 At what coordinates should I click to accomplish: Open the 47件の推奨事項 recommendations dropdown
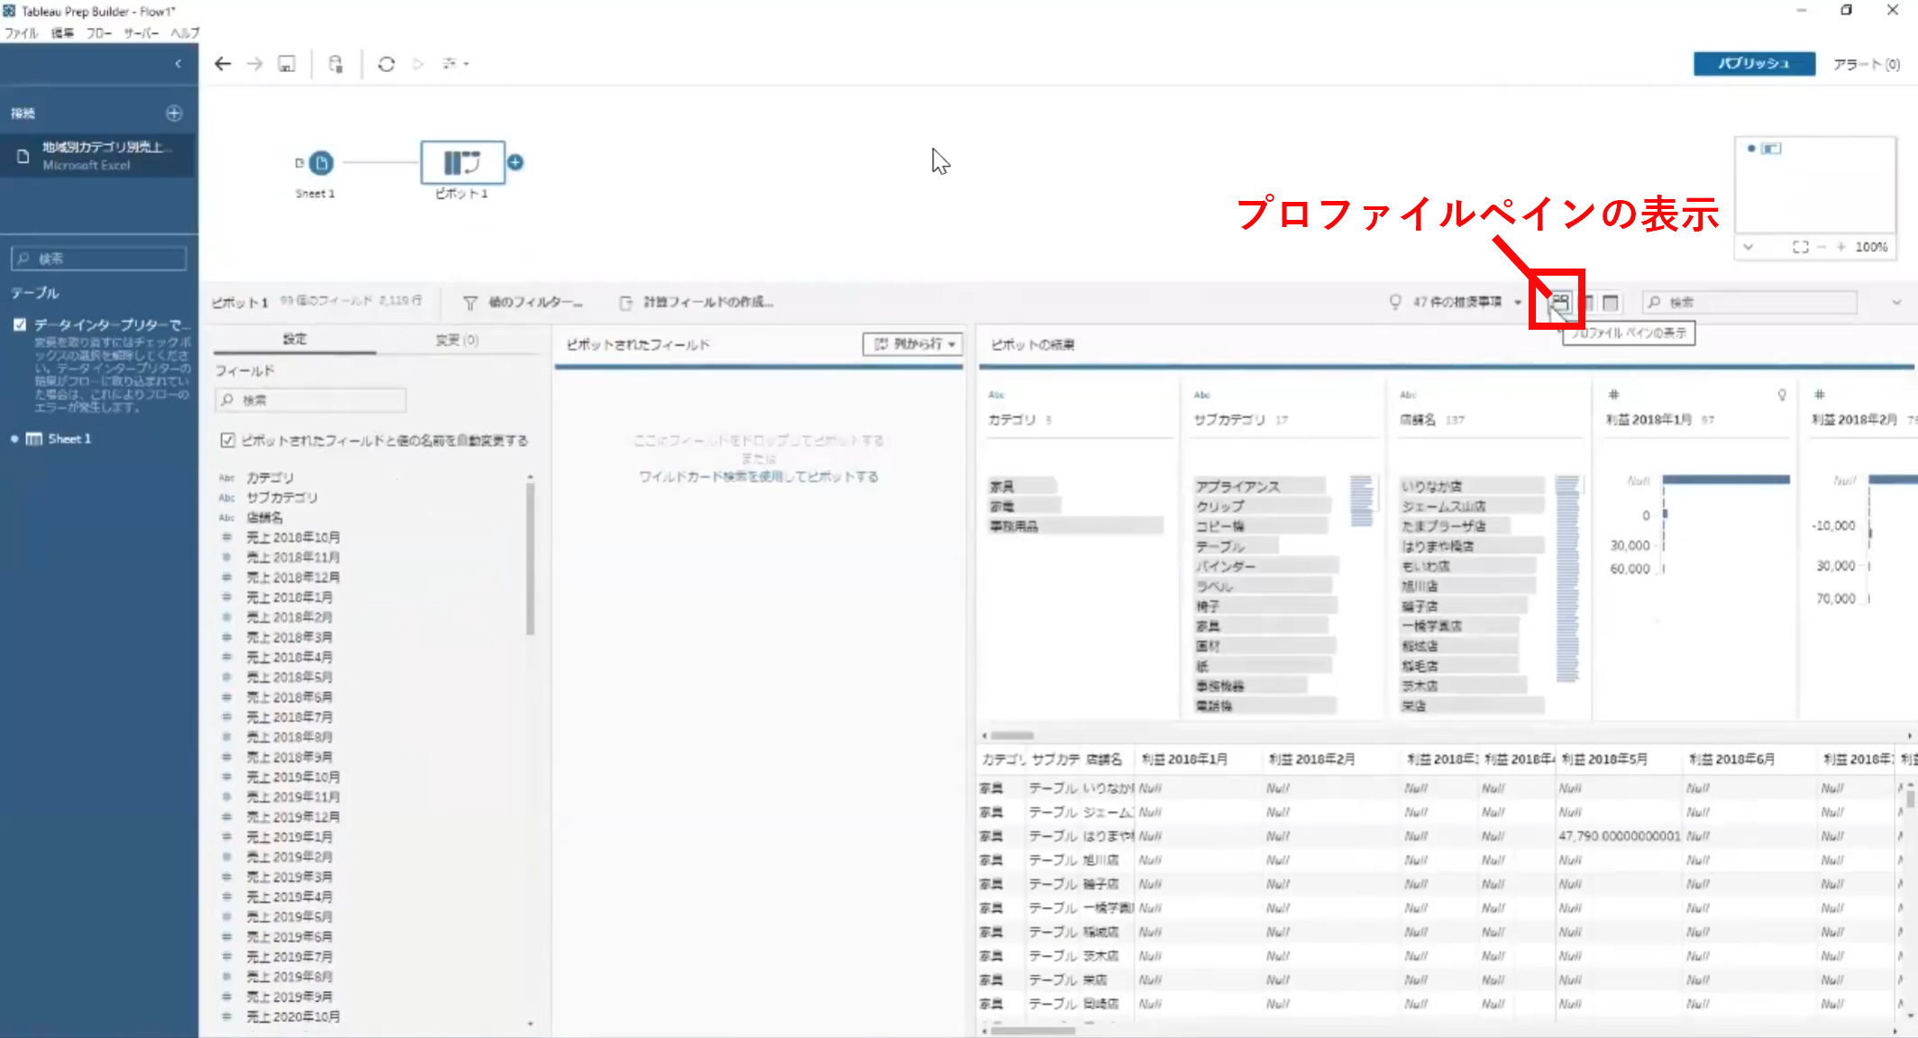[x=1455, y=302]
